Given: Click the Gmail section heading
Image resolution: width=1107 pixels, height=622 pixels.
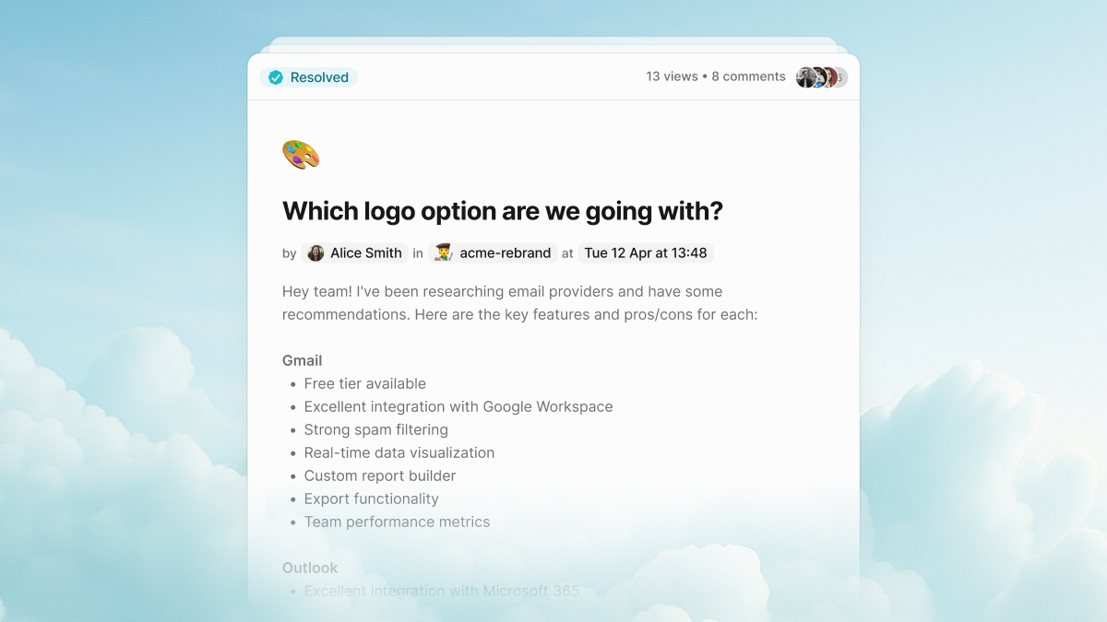Looking at the screenshot, I should 303,360.
